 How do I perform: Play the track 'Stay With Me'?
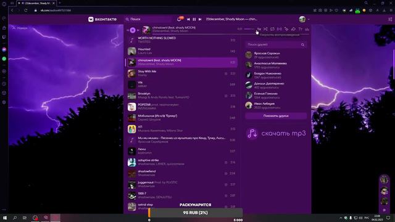(181, 73)
